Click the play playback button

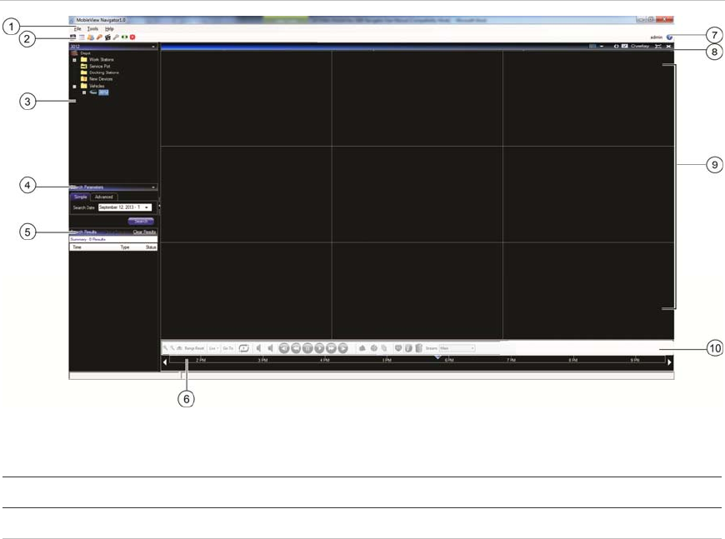tap(319, 348)
